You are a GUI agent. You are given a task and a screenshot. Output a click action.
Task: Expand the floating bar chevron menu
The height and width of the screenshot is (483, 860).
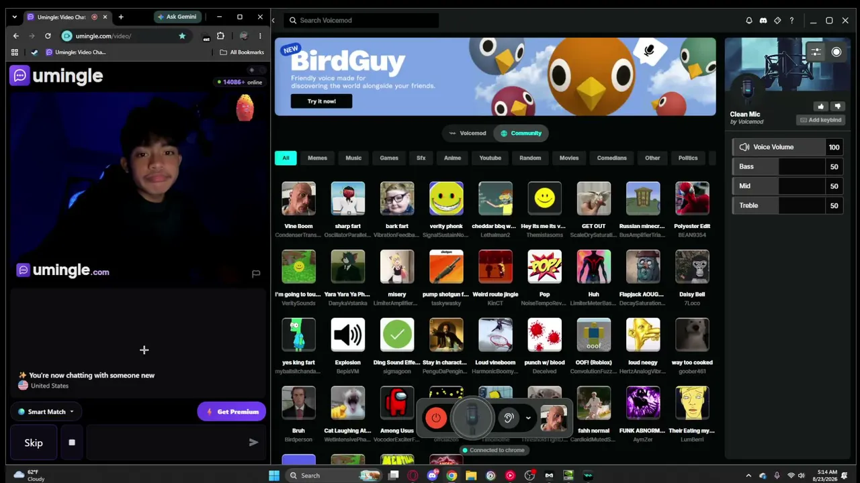(x=528, y=418)
